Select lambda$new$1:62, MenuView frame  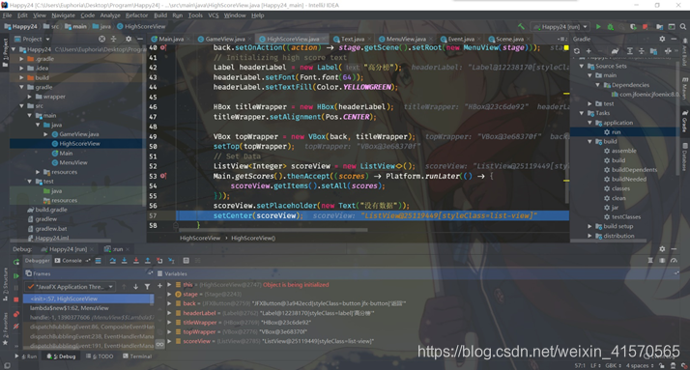point(70,308)
